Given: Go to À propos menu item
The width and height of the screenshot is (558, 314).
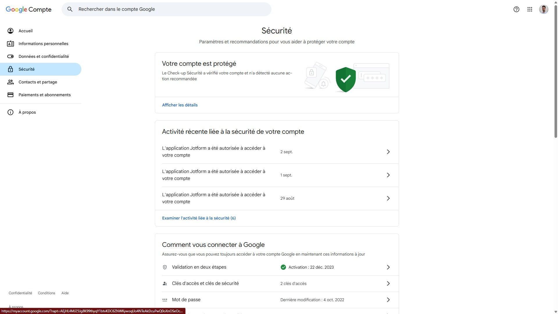Looking at the screenshot, I should pyautogui.click(x=27, y=112).
